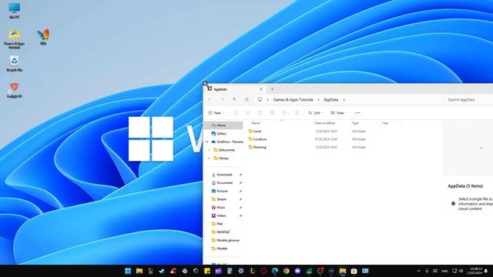This screenshot has width=493, height=277.
Task: Select OneDrive - Personal in sidebar
Action: pos(227,142)
